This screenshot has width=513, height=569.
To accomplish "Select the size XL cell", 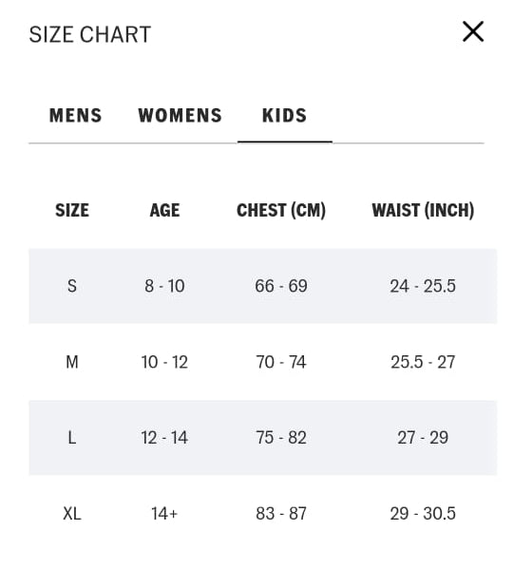I will point(72,514).
